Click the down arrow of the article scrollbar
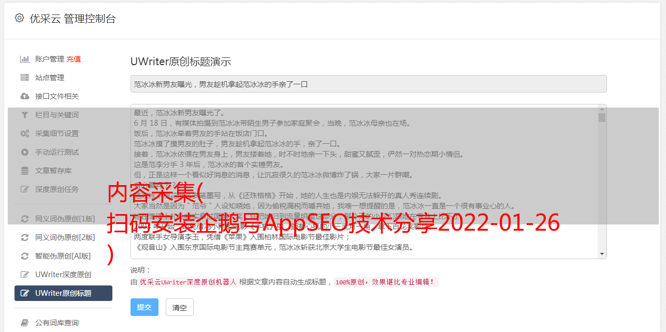The image size is (666, 332). (x=602, y=254)
